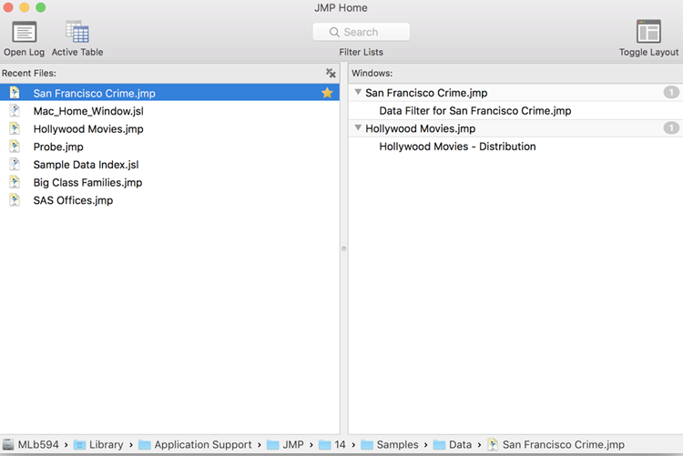Click the clear Recent Files icon
Viewport: 683px width, 456px height.
(x=331, y=73)
